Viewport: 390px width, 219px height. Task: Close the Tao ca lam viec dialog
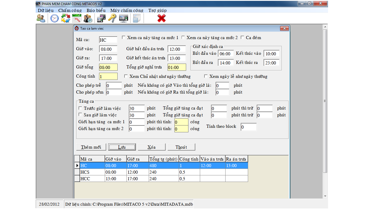click(x=284, y=29)
